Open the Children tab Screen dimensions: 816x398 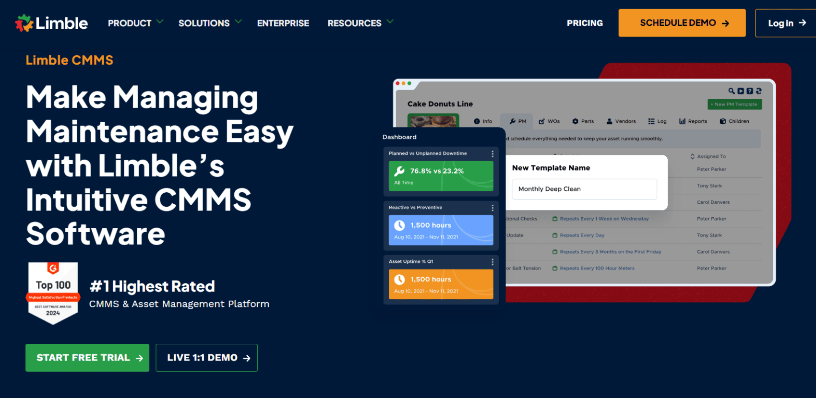[x=734, y=121]
